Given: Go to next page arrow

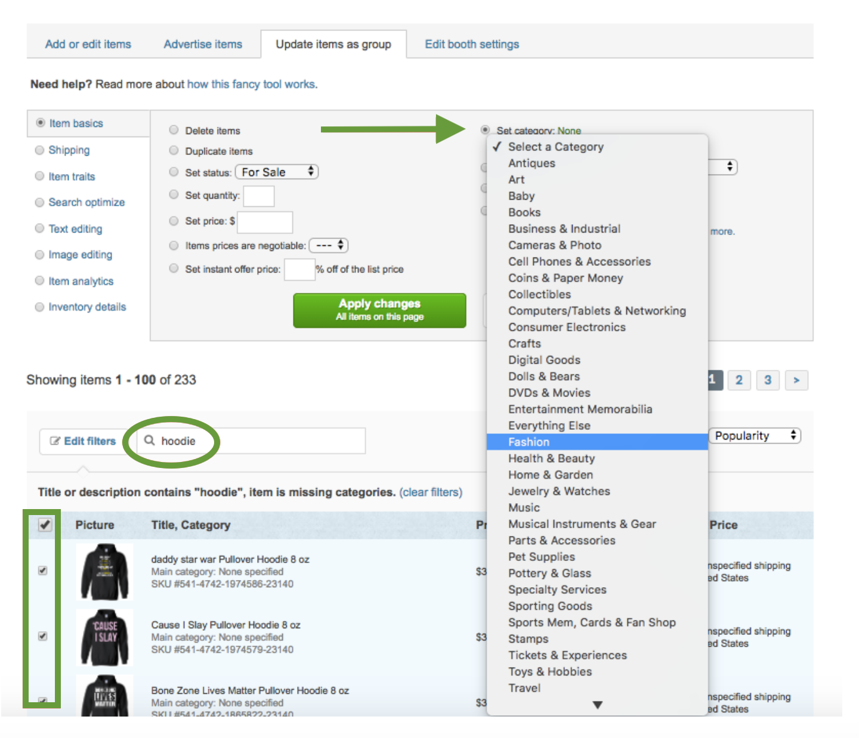Looking at the screenshot, I should click(x=796, y=380).
